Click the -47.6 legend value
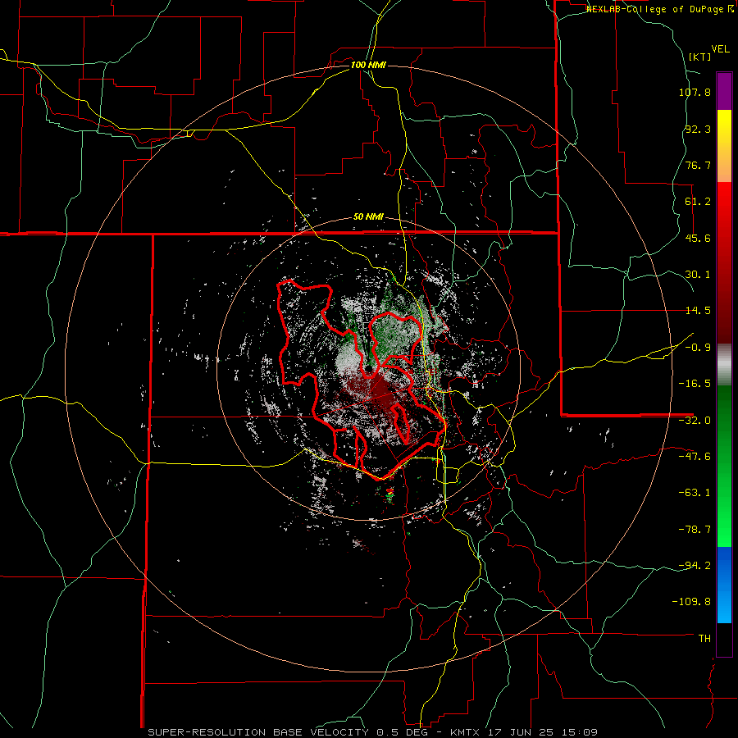This screenshot has width=738, height=738. click(x=695, y=457)
